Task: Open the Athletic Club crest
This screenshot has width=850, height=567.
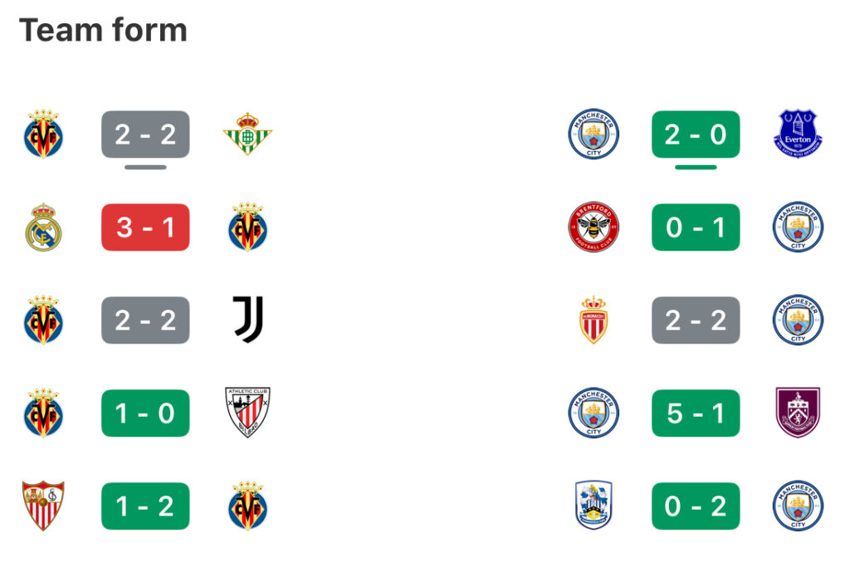Action: 247,413
